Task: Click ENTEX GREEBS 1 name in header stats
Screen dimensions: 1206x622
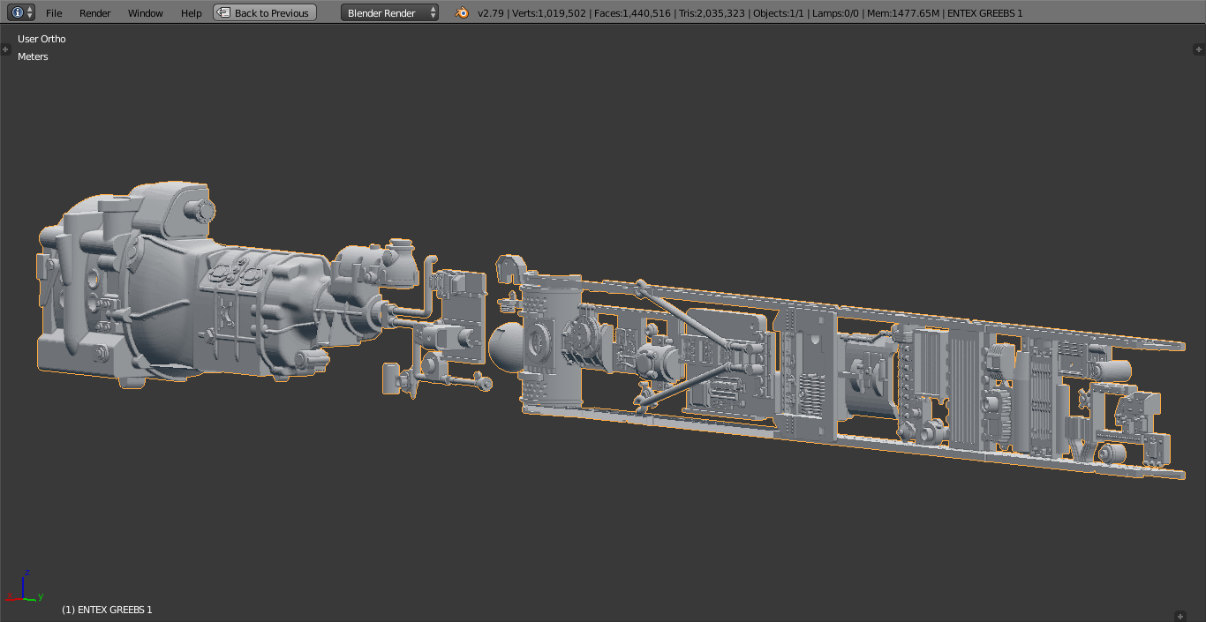Action: [x=984, y=13]
